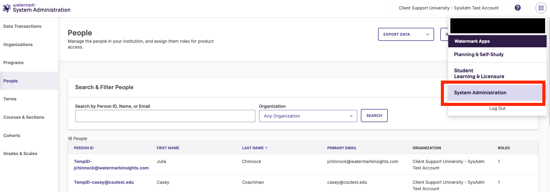Viewport: 550px width, 192px height.
Task: Sort by Primary Email column header
Action: click(342, 148)
